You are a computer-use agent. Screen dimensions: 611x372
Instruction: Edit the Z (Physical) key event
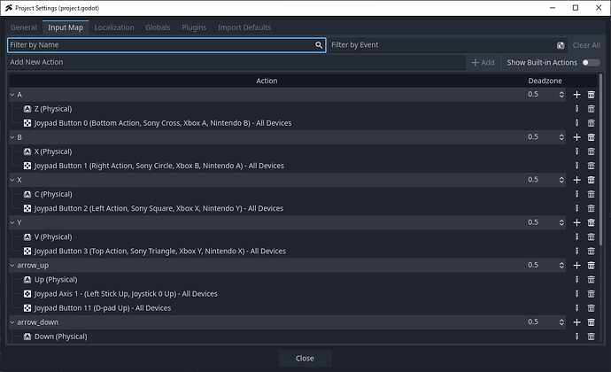[x=576, y=109]
